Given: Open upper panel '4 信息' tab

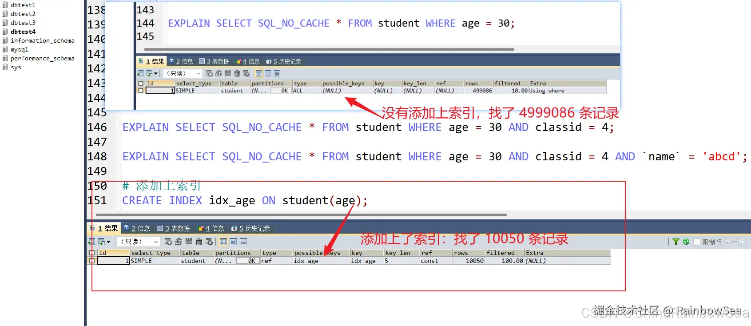Looking at the screenshot, I should (248, 61).
